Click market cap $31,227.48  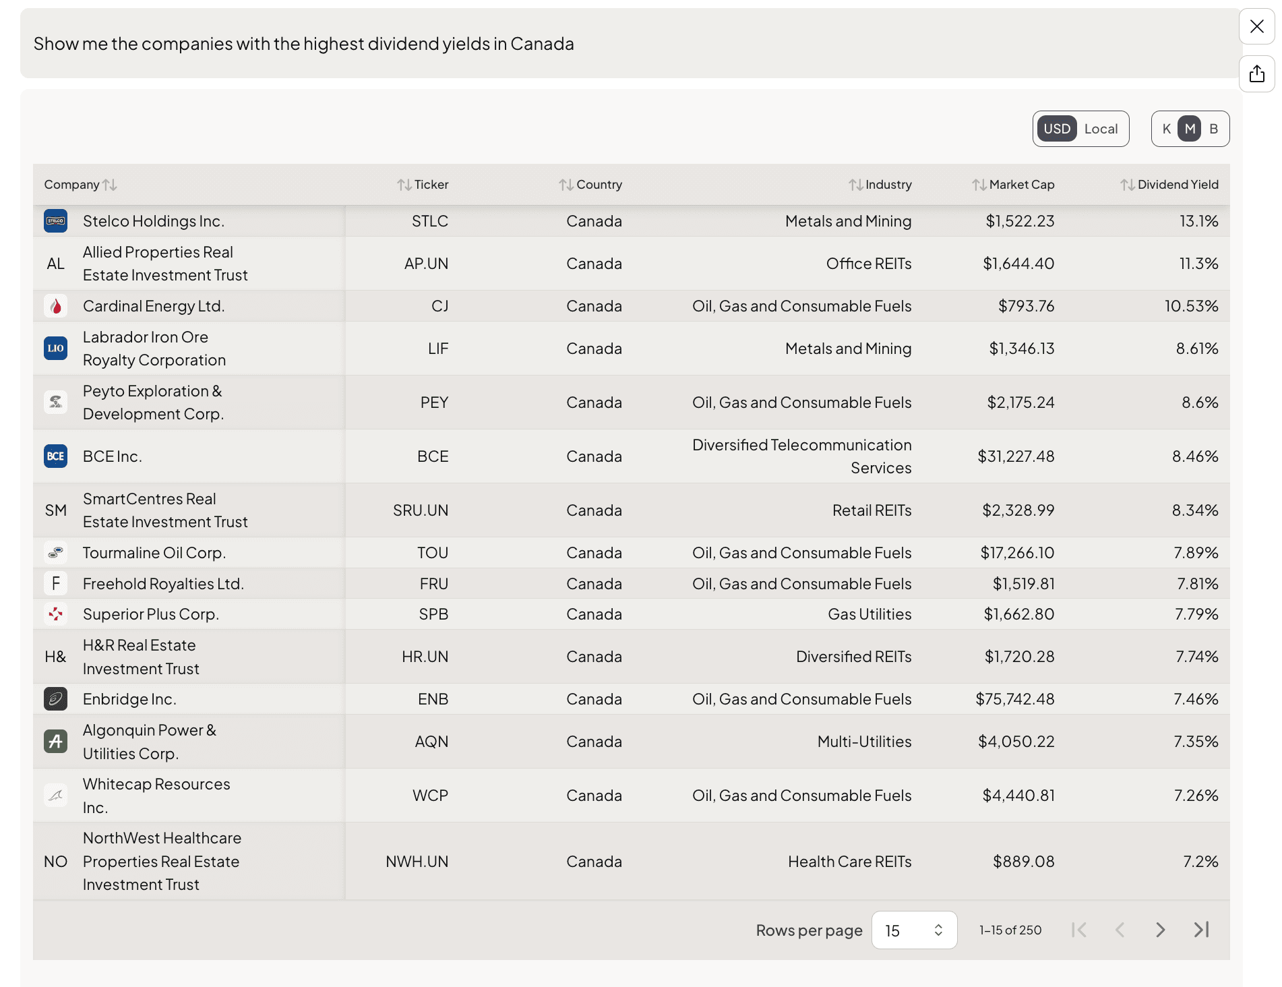[1016, 456]
